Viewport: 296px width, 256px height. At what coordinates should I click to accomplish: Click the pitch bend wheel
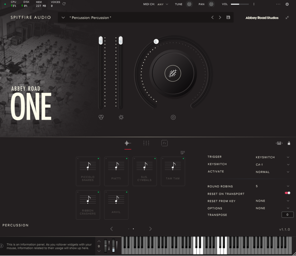(x=105, y=246)
